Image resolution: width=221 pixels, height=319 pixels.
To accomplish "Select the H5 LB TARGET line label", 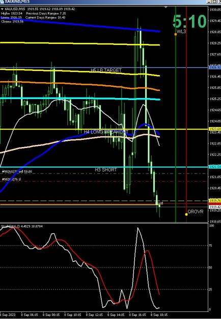I will [x=106, y=70].
